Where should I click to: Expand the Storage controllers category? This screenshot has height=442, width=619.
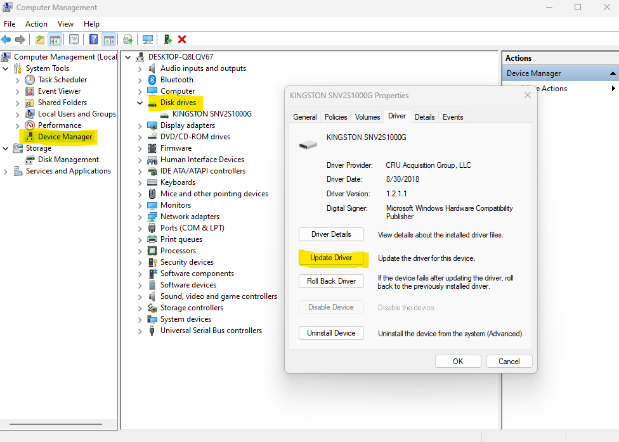click(x=140, y=308)
